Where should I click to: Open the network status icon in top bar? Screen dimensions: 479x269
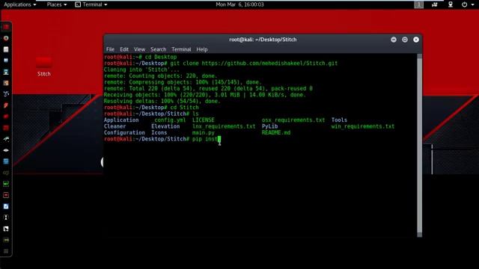pyautogui.click(x=451, y=4)
